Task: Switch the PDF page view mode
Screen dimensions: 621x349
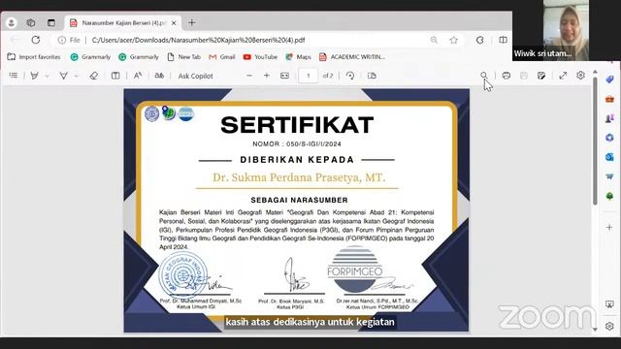Action: click(x=372, y=76)
